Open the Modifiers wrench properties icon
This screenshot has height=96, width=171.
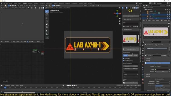click(143, 67)
